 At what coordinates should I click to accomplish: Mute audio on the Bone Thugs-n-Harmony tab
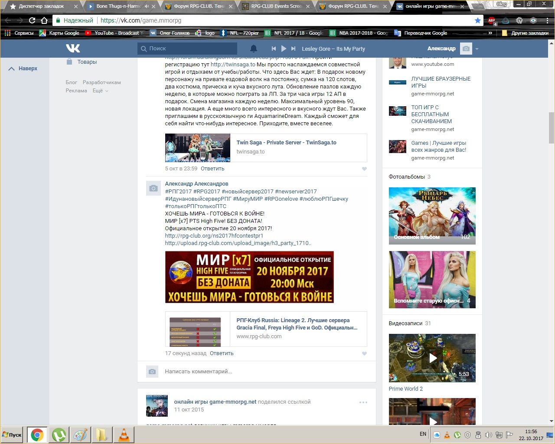[x=147, y=7]
